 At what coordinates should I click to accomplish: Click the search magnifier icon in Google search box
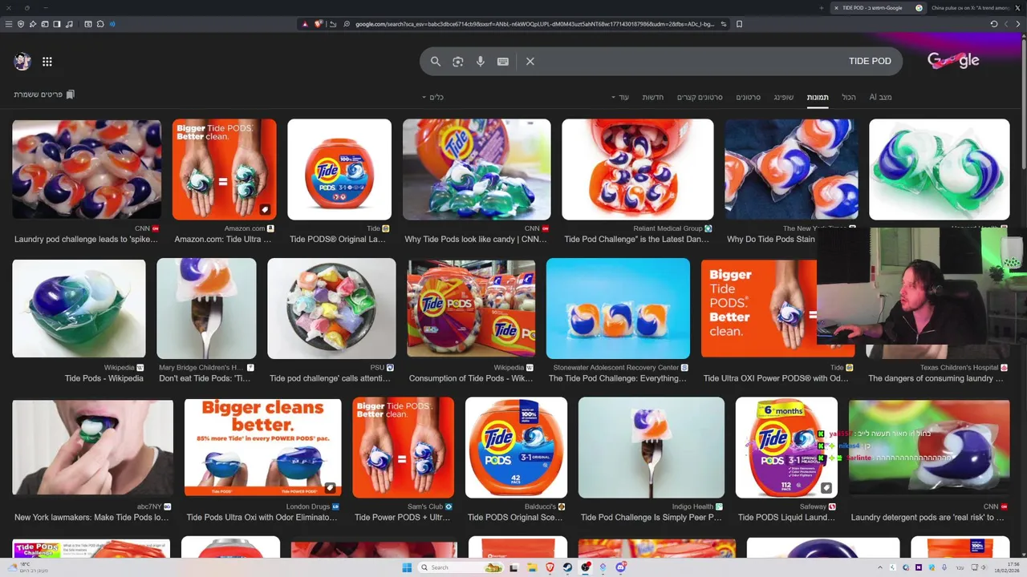coord(436,61)
